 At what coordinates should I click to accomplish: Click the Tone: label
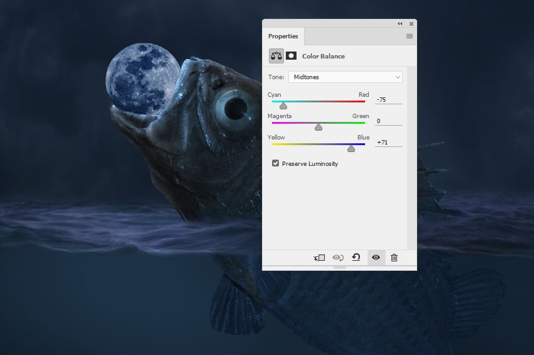(276, 77)
